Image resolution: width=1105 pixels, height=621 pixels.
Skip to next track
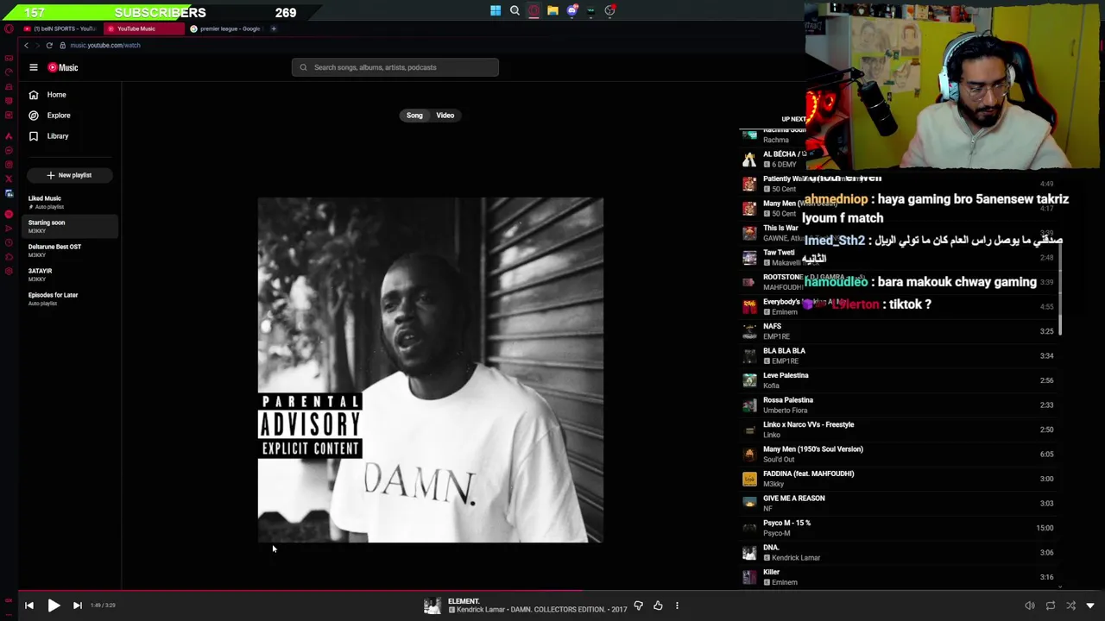point(77,605)
